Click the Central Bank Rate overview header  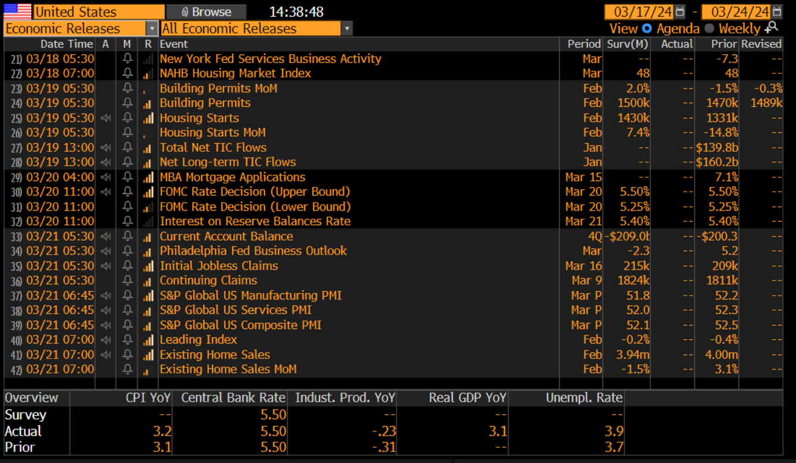(233, 398)
